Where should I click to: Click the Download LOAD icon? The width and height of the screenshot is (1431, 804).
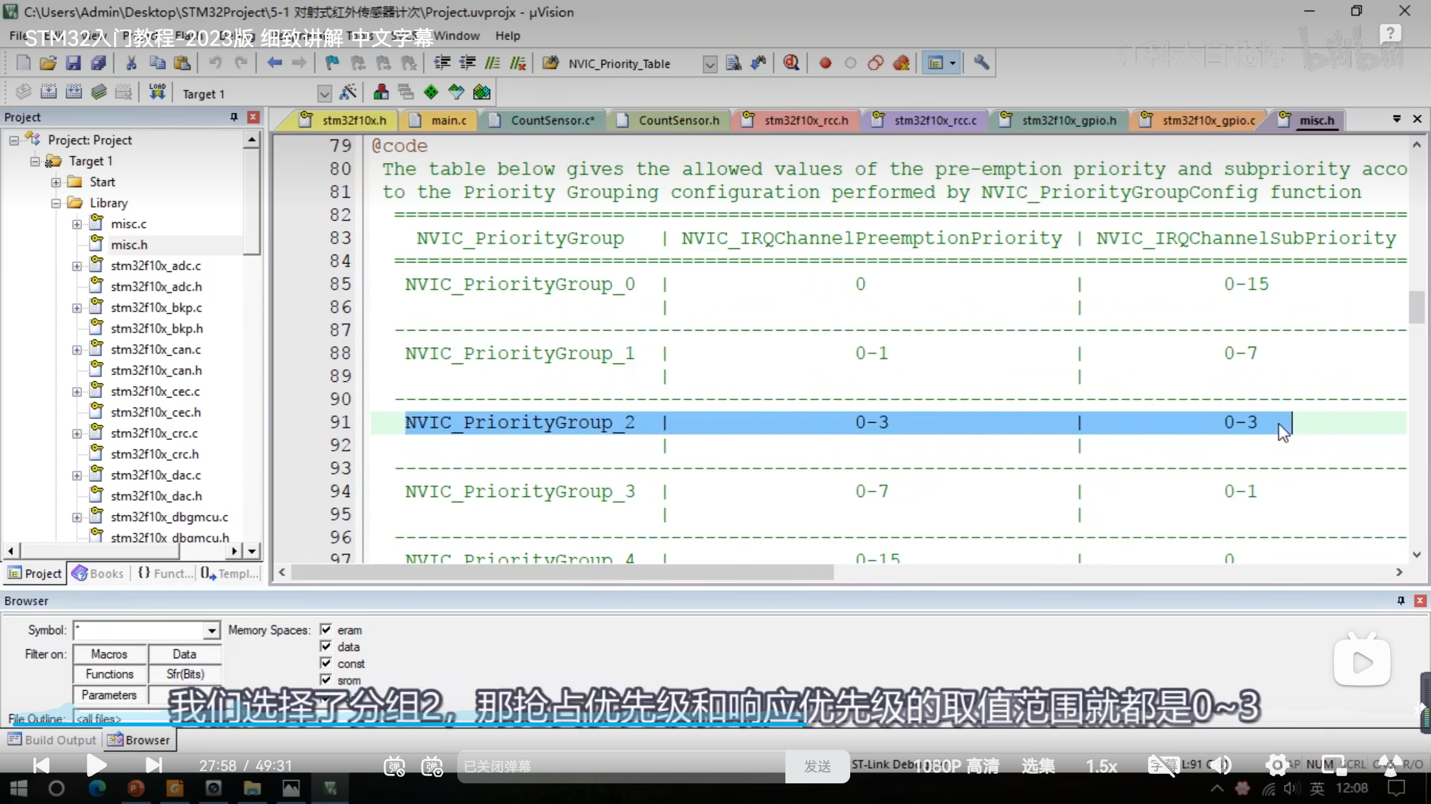[157, 93]
